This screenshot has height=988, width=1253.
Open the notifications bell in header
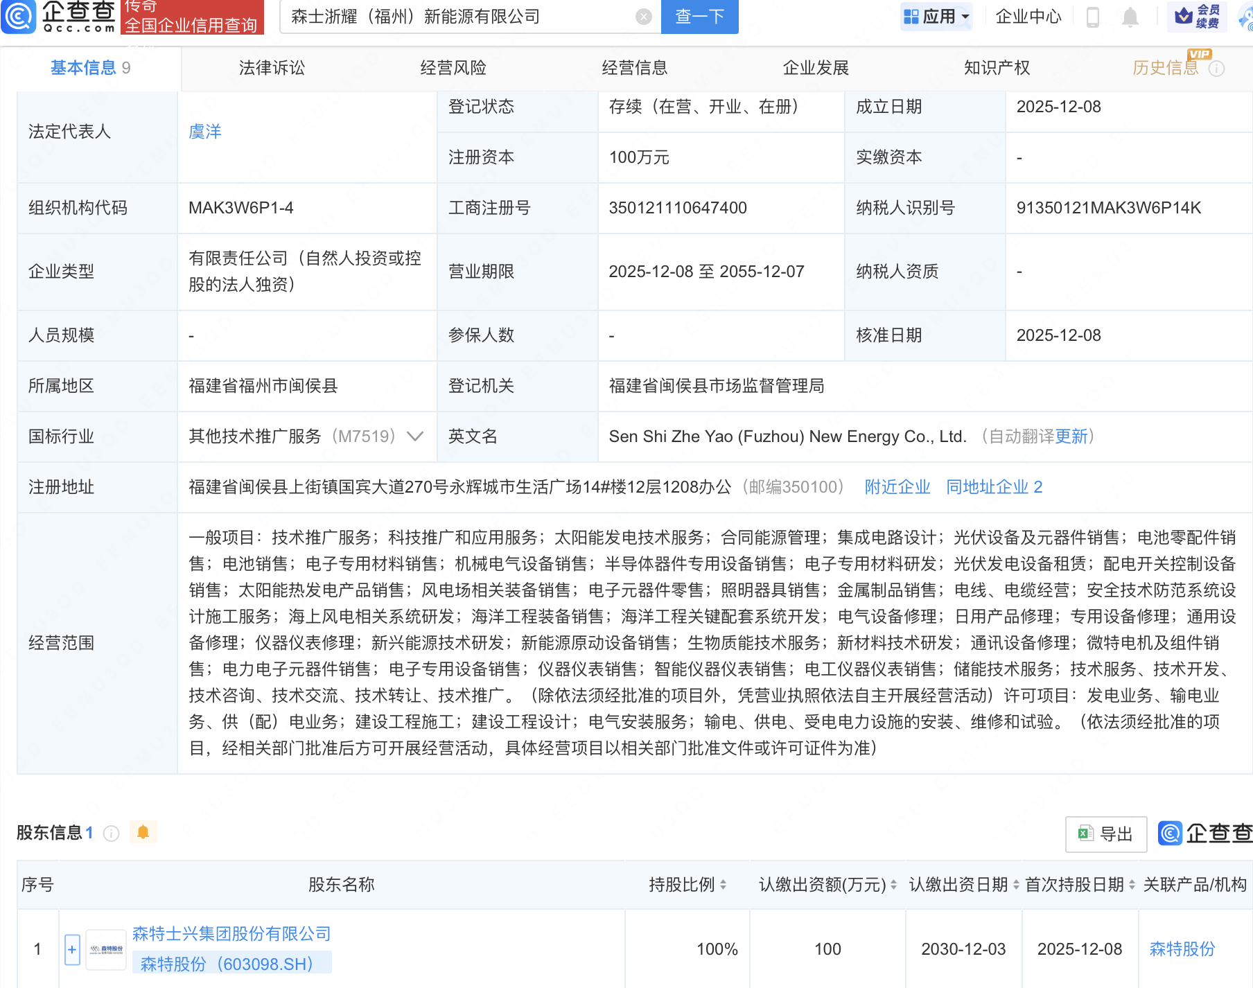[1130, 17]
